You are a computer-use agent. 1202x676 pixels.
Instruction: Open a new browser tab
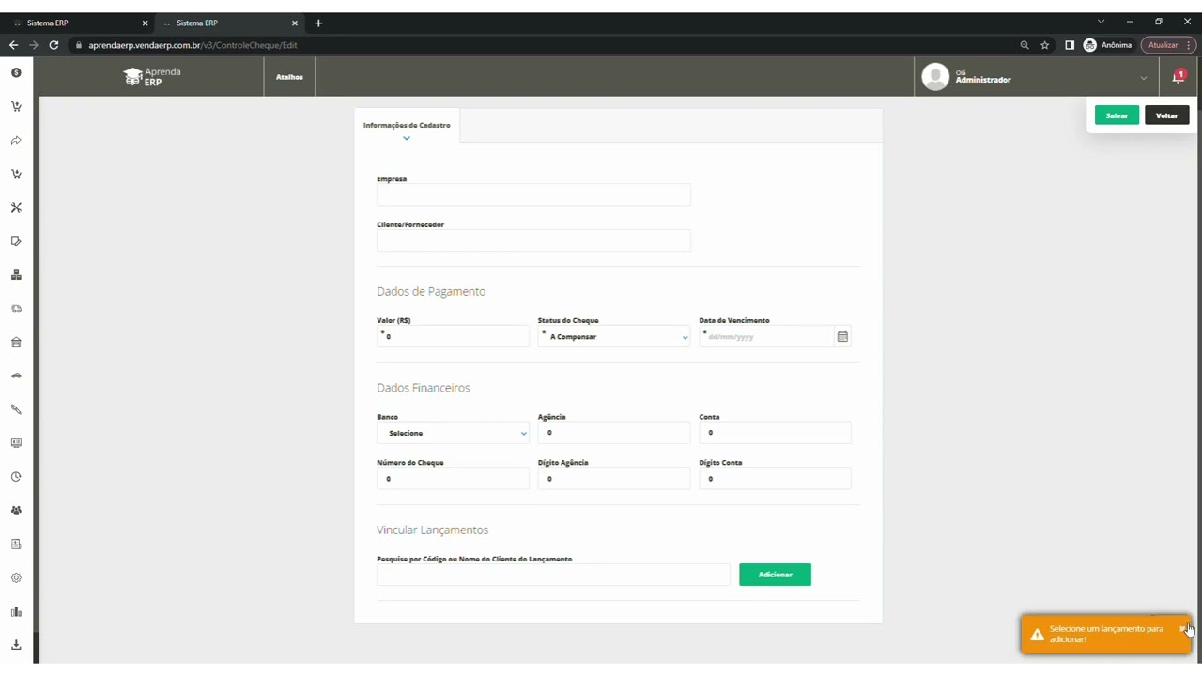318,23
